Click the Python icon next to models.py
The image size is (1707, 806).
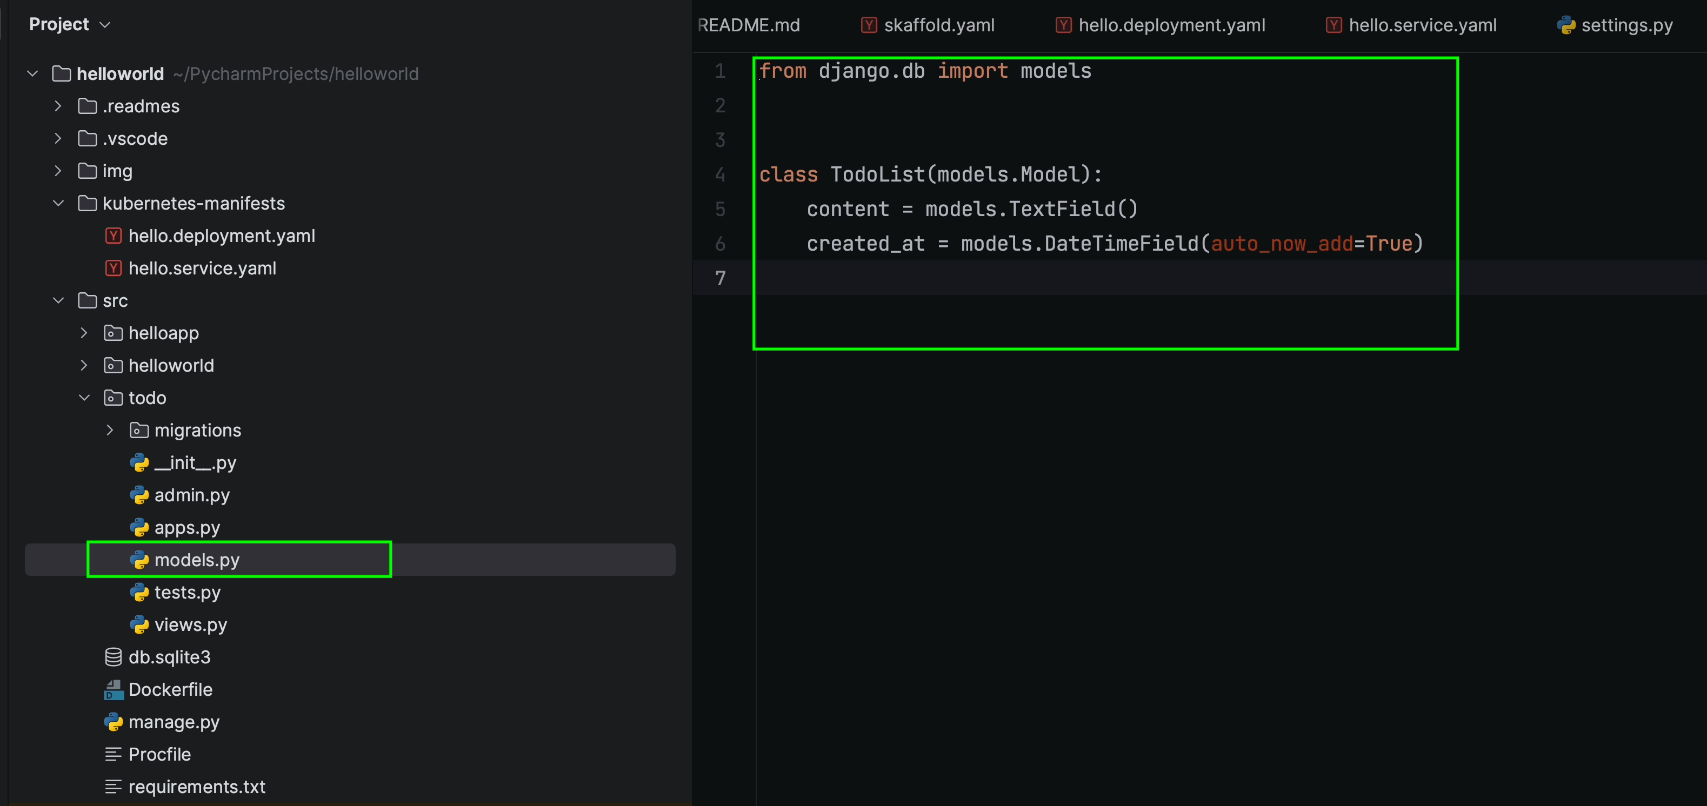click(x=140, y=560)
